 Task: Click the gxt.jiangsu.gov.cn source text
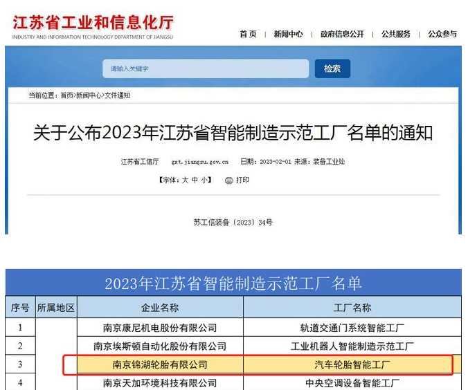coord(199,162)
